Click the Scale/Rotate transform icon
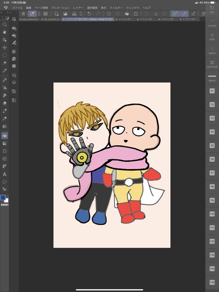219x292 pixels. pos(136,14)
